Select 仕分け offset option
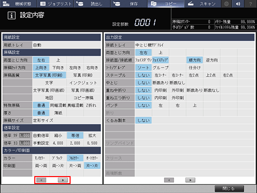The width and height of the screenshot is (257, 193). 194,68
